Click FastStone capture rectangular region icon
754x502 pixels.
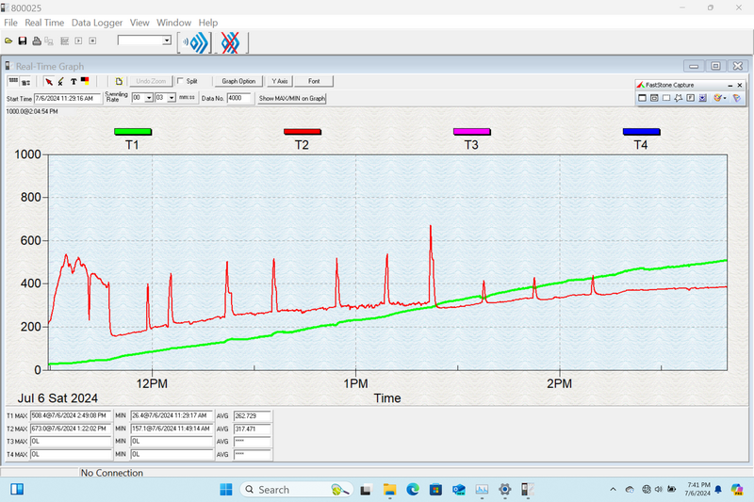665,98
